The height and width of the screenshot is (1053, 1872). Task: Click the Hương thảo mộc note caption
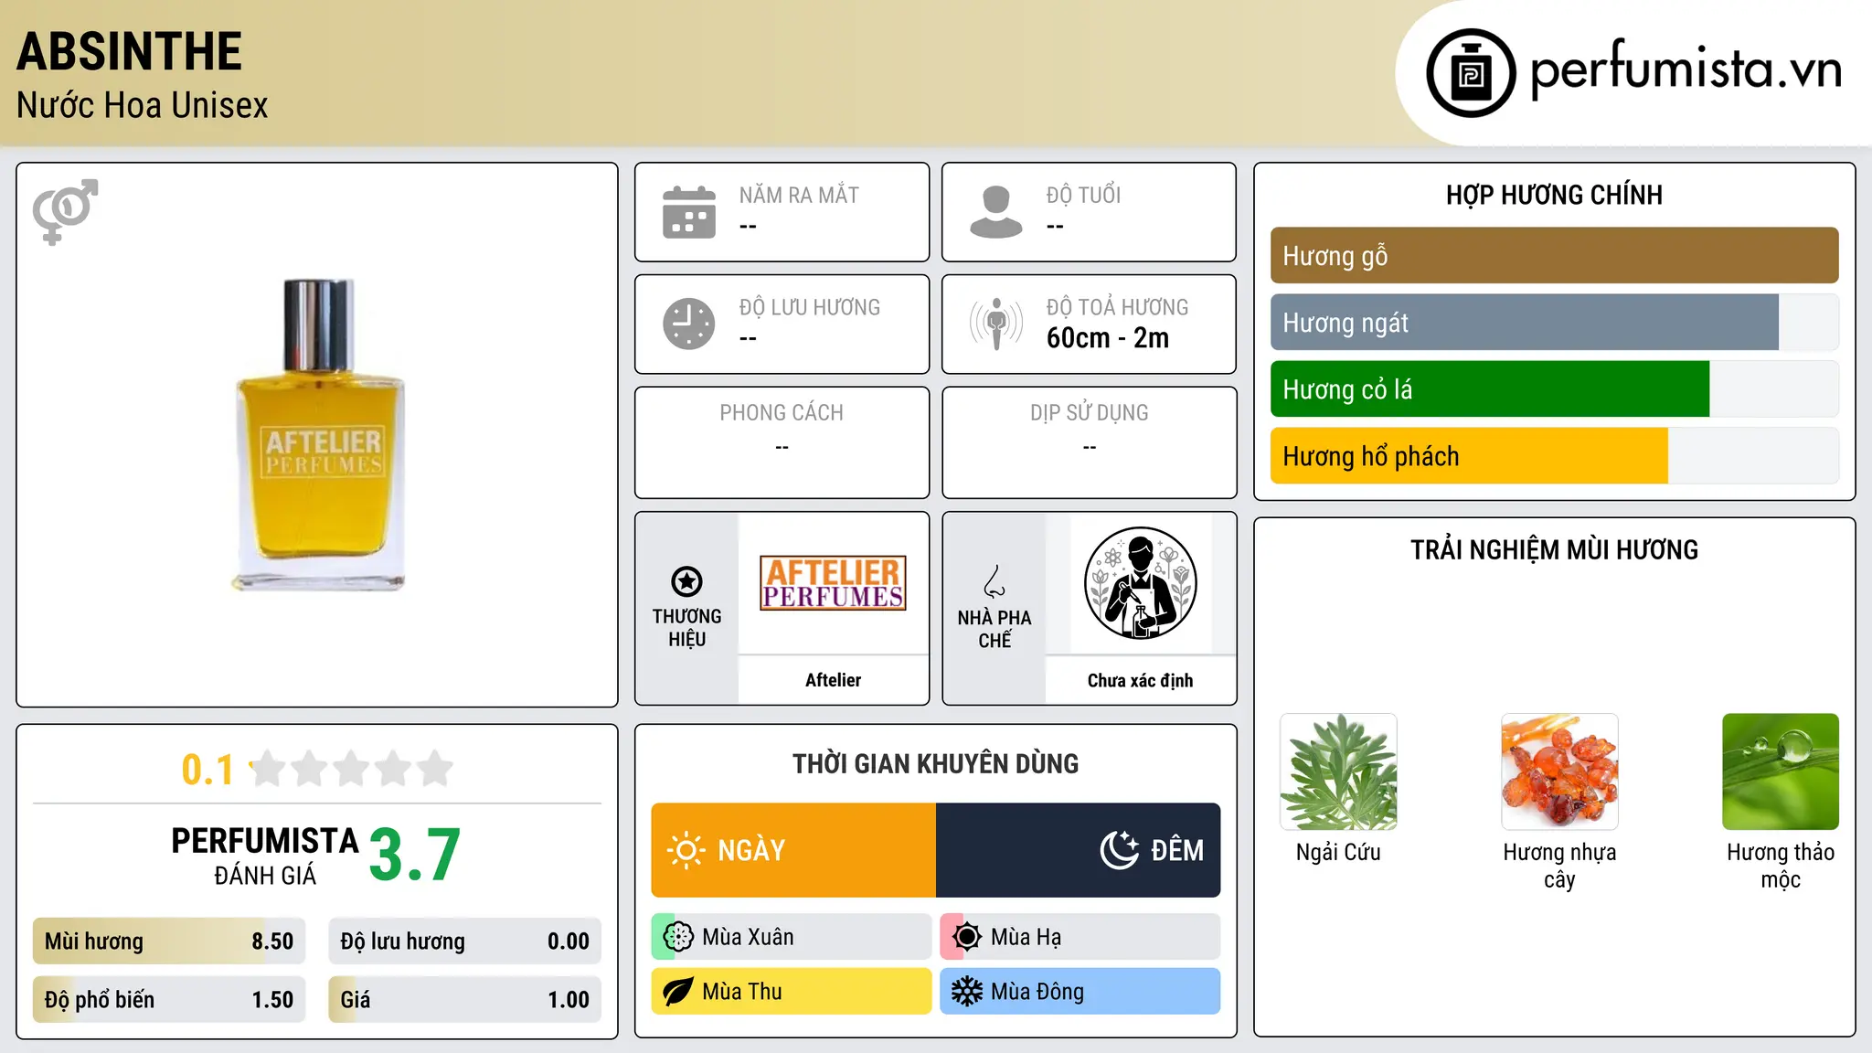[1781, 866]
